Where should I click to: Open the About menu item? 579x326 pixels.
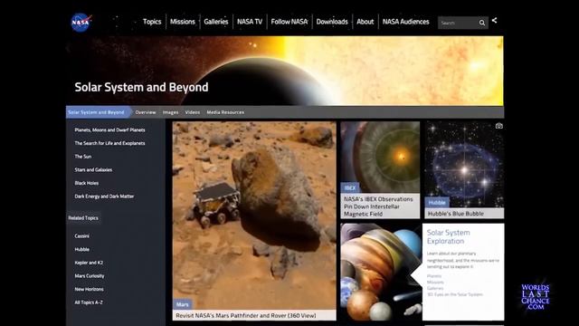(365, 22)
